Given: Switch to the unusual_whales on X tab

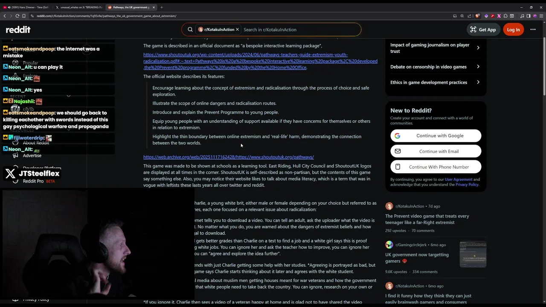Looking at the screenshot, I should (x=79, y=7).
